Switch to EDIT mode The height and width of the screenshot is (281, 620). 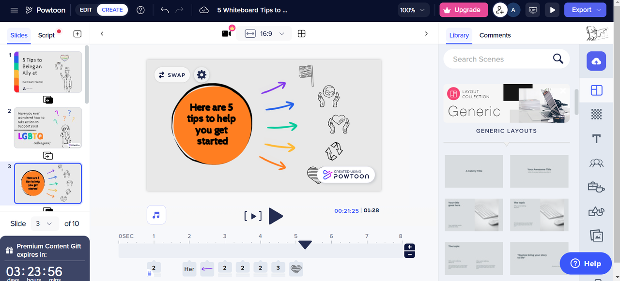coord(86,10)
